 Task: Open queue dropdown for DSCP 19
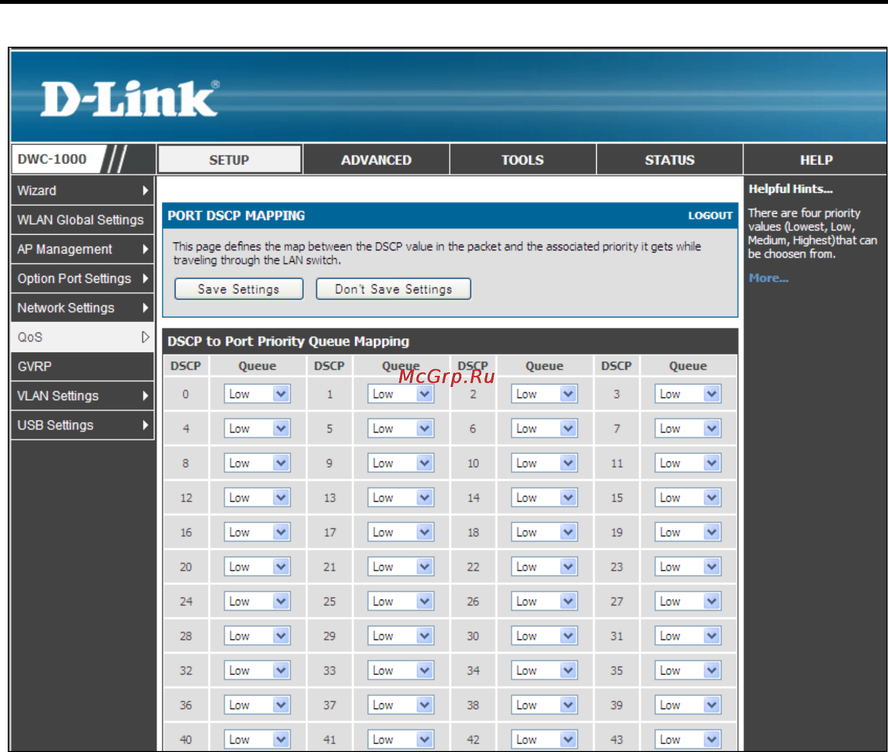point(688,532)
